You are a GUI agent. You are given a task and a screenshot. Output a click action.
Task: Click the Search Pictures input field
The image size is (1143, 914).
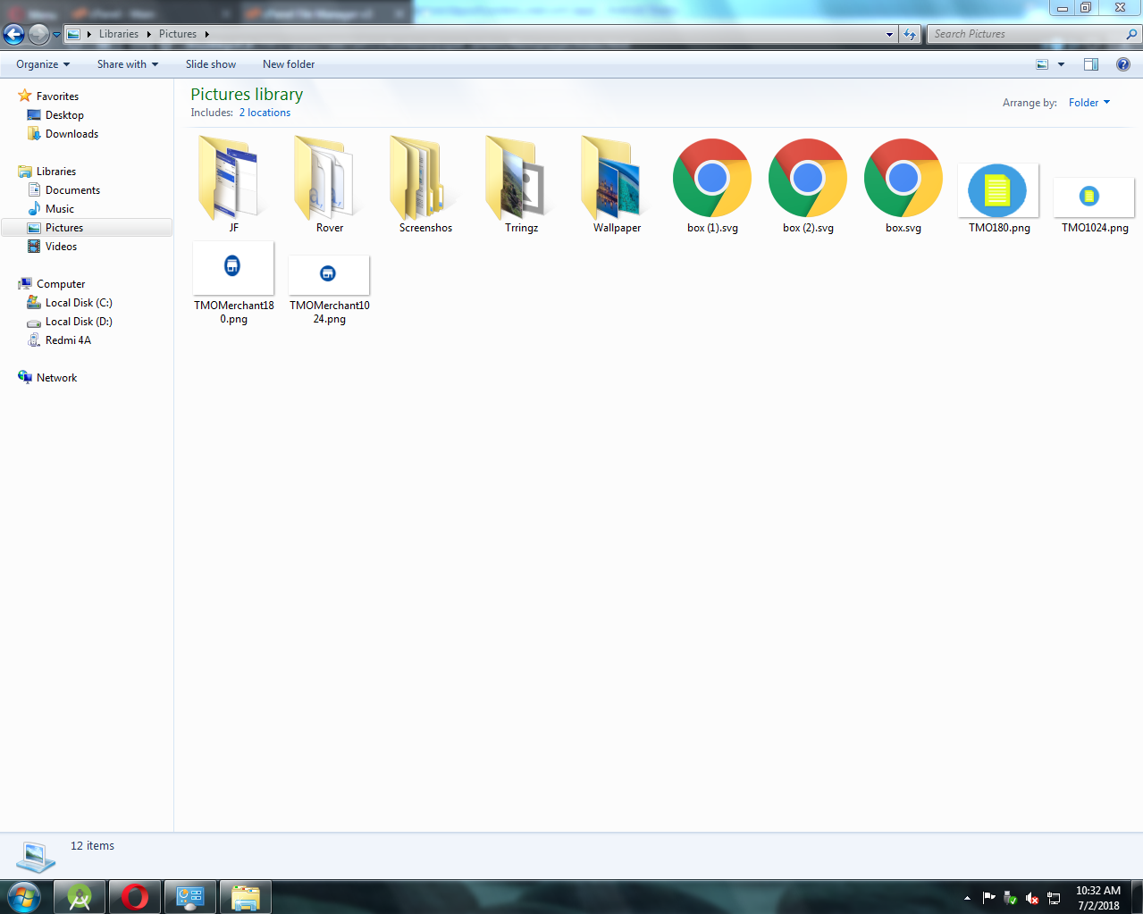click(x=1028, y=34)
